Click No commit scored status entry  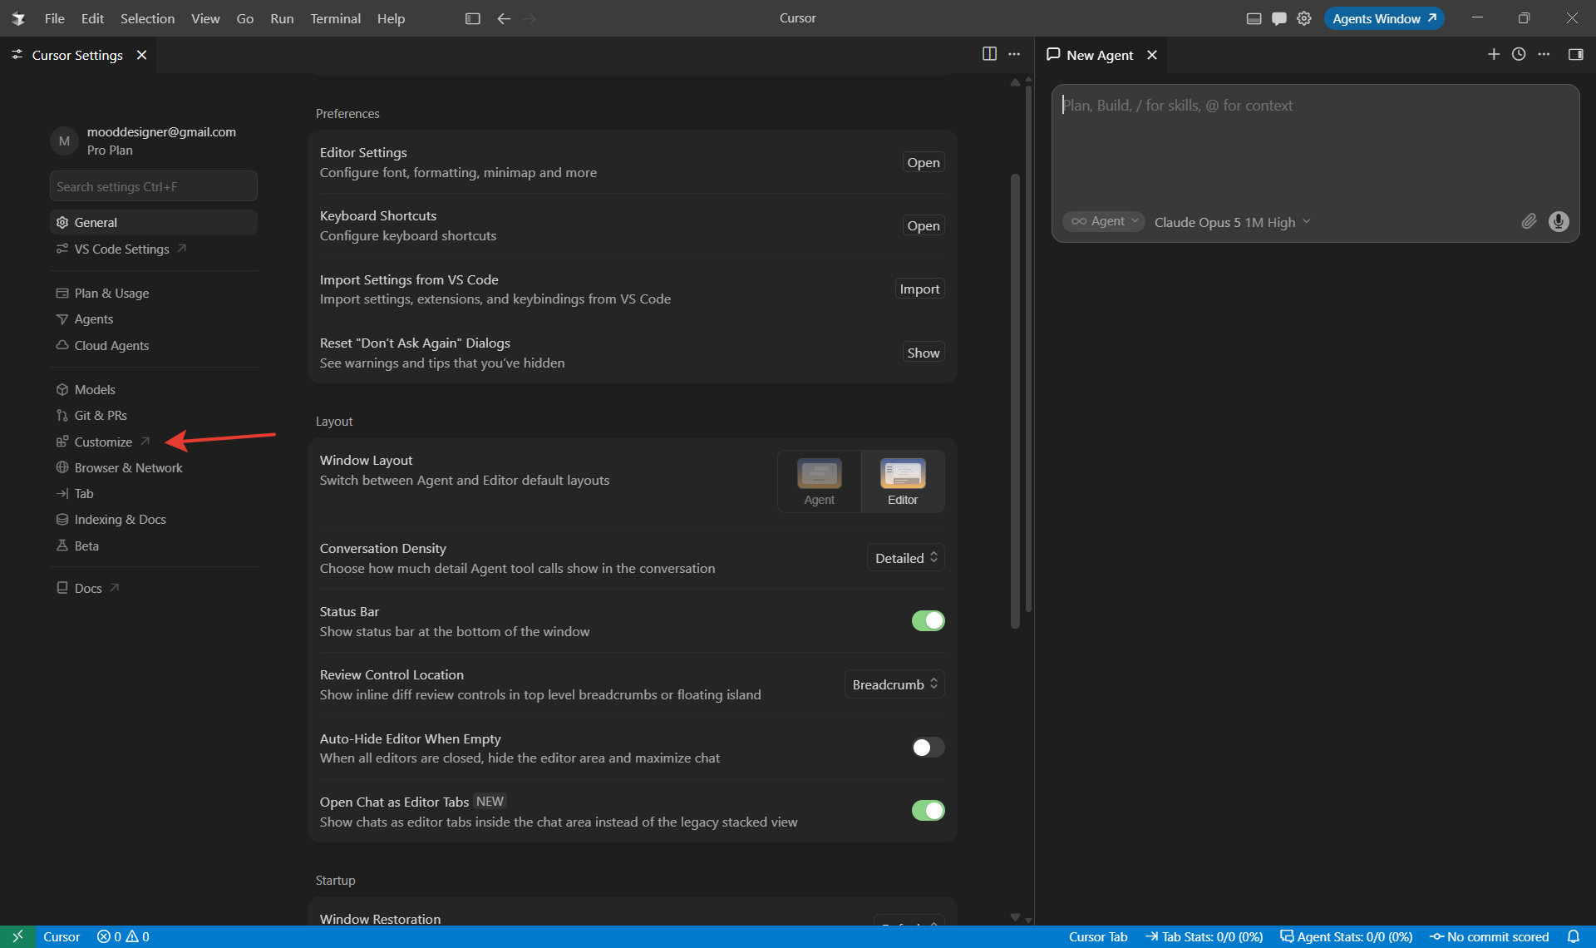click(1490, 936)
